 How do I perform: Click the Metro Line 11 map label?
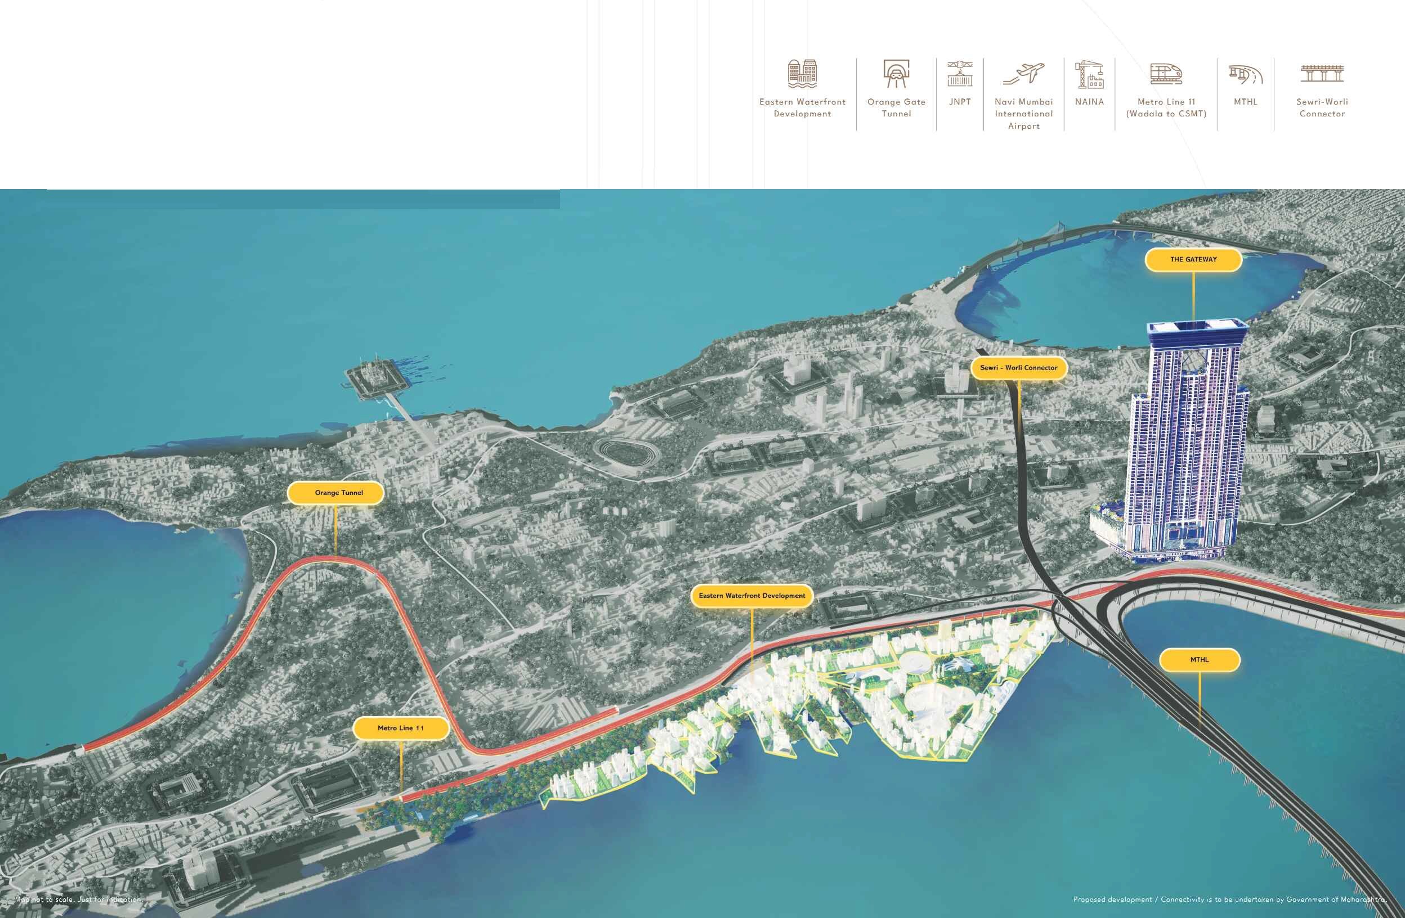[x=401, y=728]
